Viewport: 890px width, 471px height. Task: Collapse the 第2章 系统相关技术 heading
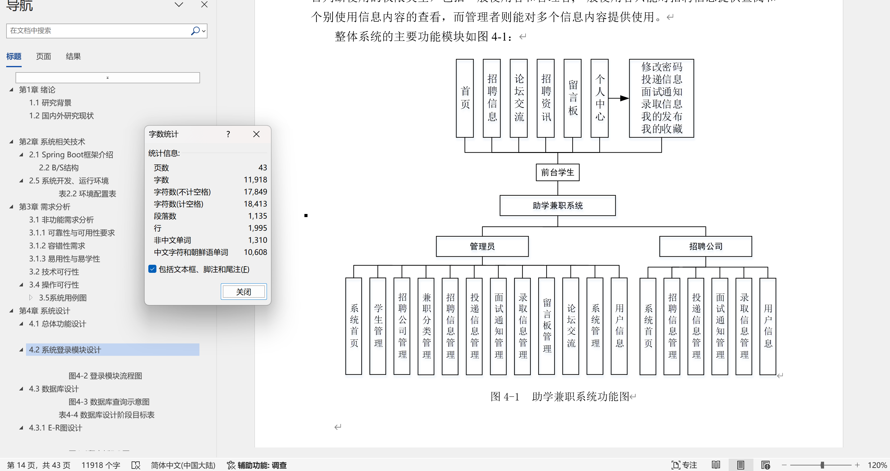coord(11,142)
